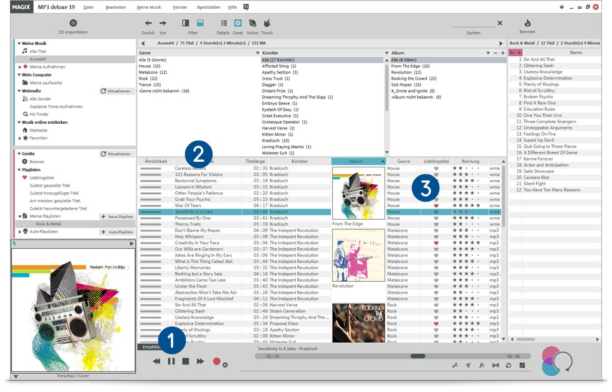Click the paper-plane send icon in player
The width and height of the screenshot is (612, 392).
point(468,365)
